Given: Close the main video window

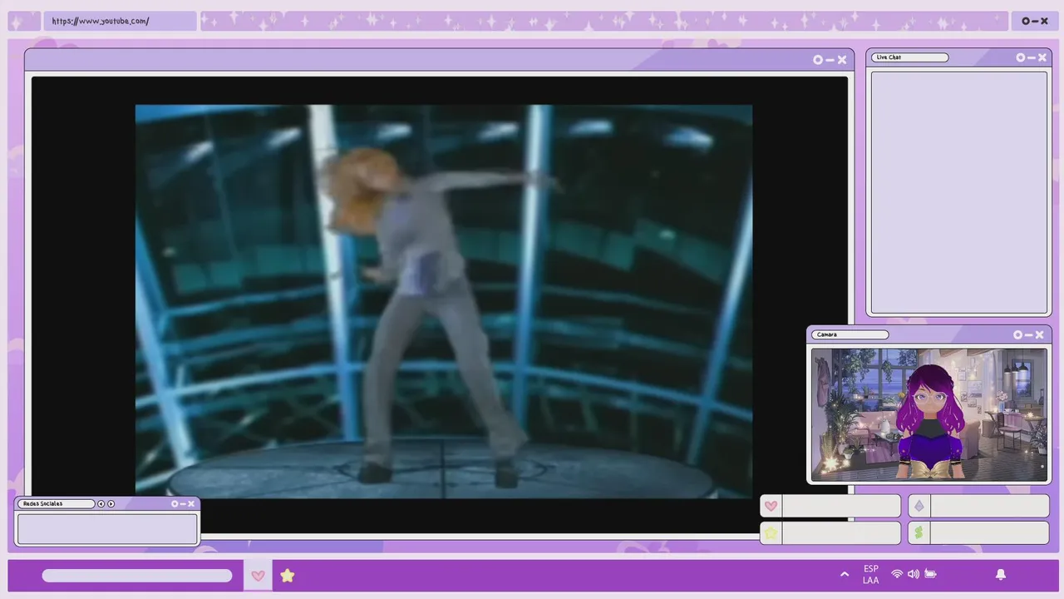Looking at the screenshot, I should pyautogui.click(x=842, y=60).
